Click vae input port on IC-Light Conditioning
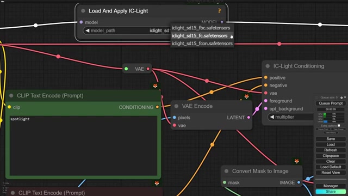This screenshot has width=348, height=196. pos(266,93)
